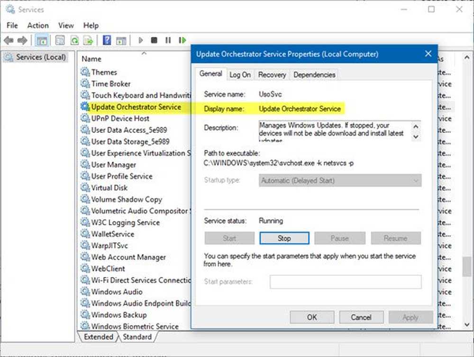
Task: Switch to the Log On tab
Action: [x=240, y=74]
